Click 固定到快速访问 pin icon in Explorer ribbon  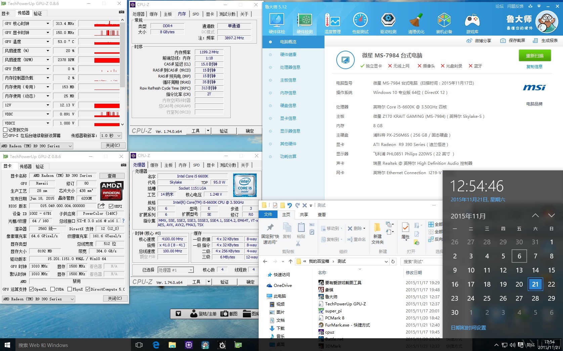[270, 228]
